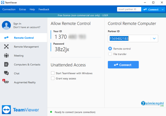Open the Computers & Contacts section

click(x=23, y=65)
